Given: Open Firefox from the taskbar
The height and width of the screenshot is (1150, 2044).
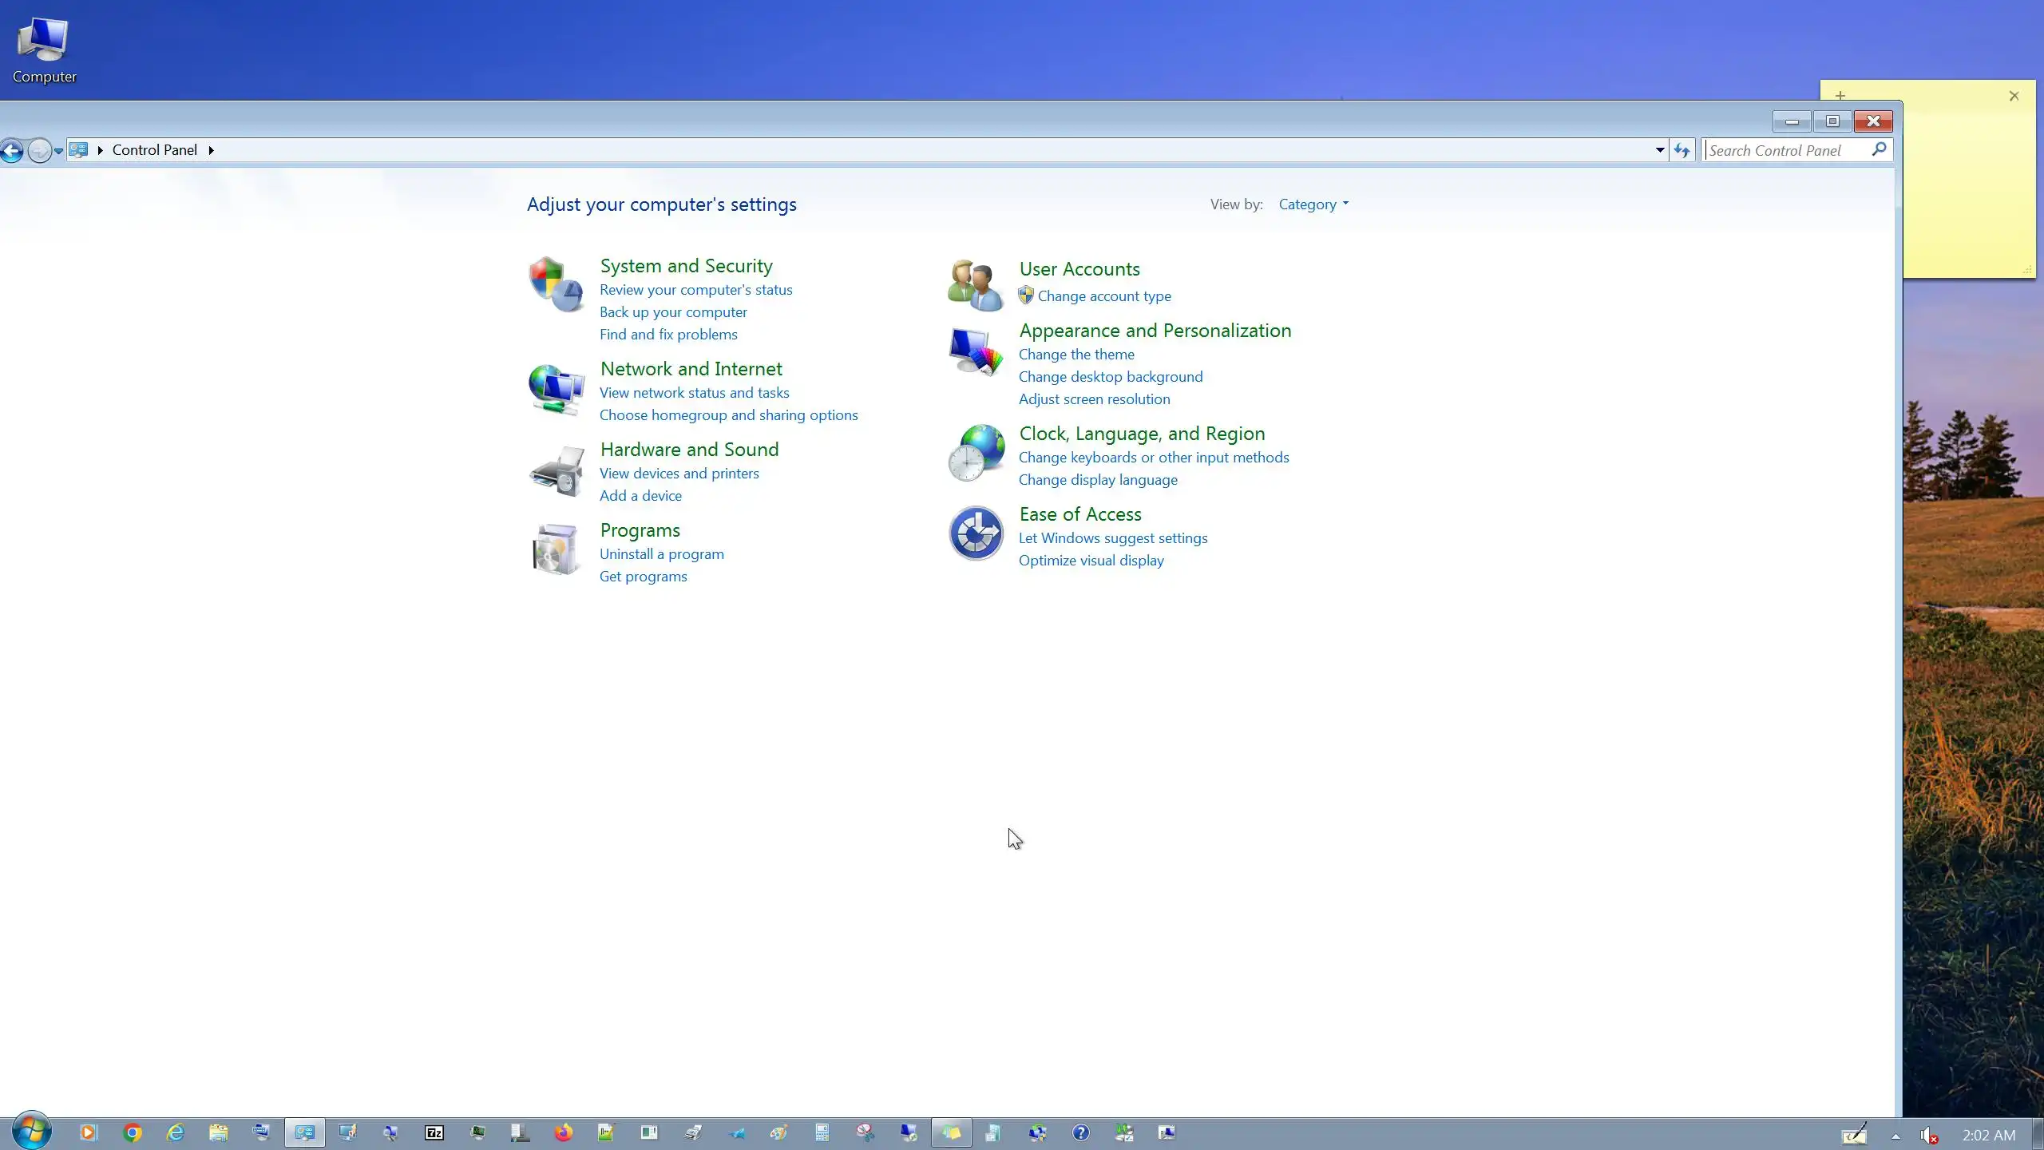Looking at the screenshot, I should (x=563, y=1132).
